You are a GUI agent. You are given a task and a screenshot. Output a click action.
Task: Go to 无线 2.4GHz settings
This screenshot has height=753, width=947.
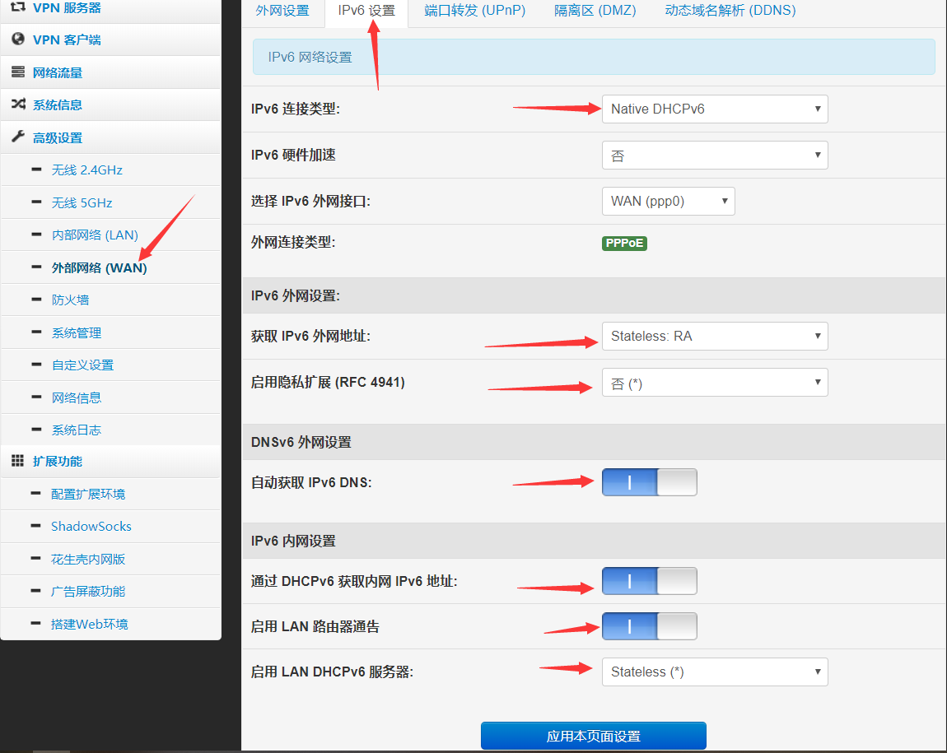[x=87, y=170]
